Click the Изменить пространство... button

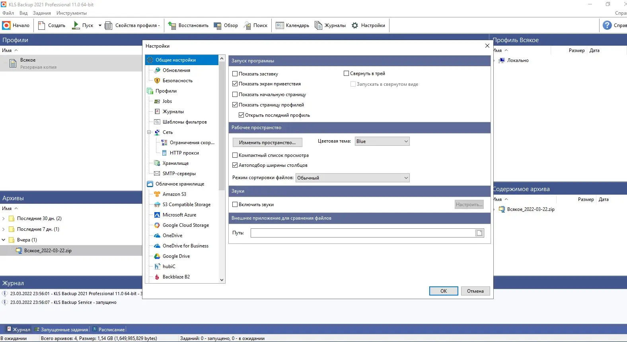[267, 143]
